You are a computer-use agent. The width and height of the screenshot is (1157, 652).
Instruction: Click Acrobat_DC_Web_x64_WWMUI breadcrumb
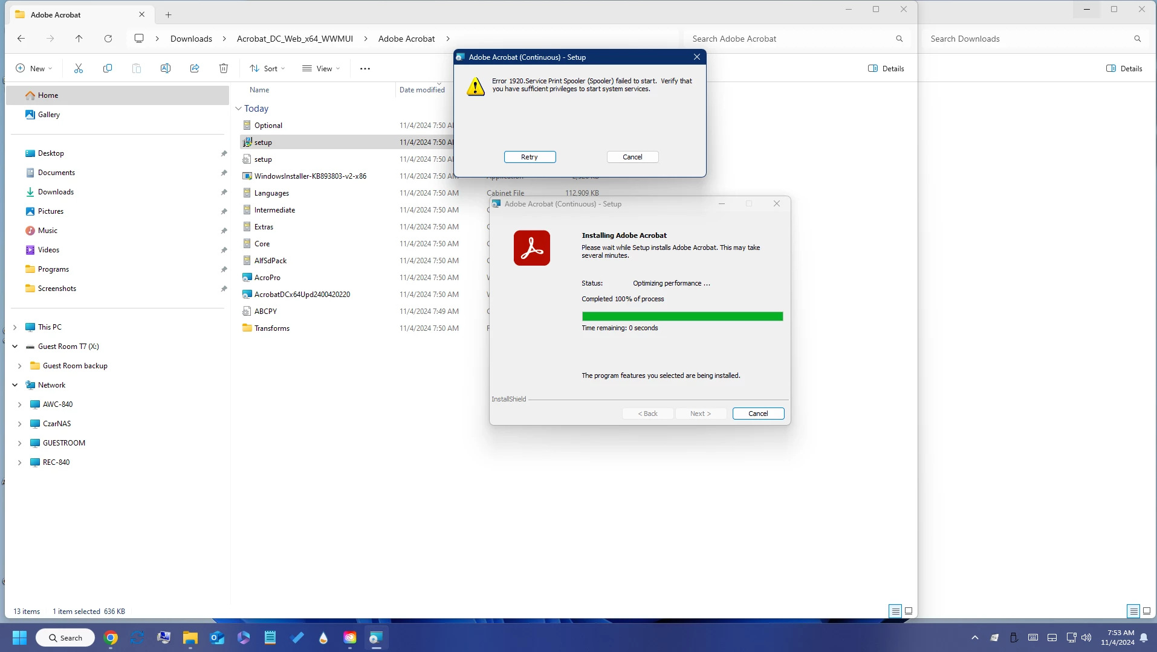(295, 39)
